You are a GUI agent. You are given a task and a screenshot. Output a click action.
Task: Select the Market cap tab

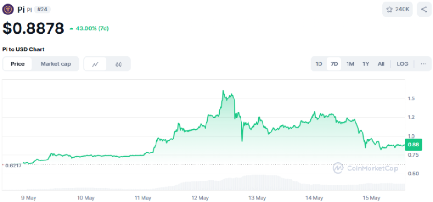coord(56,64)
